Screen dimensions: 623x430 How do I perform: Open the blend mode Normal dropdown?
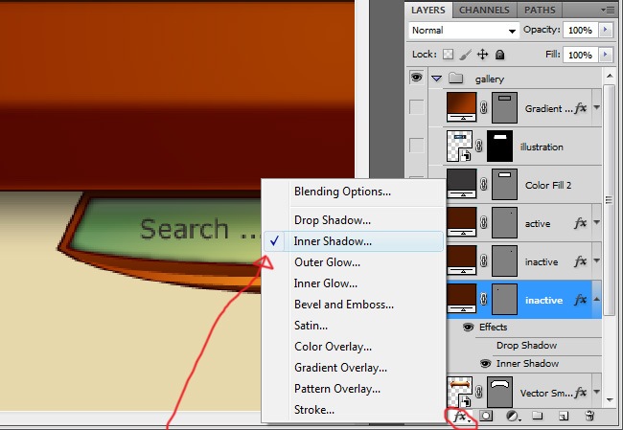(463, 31)
